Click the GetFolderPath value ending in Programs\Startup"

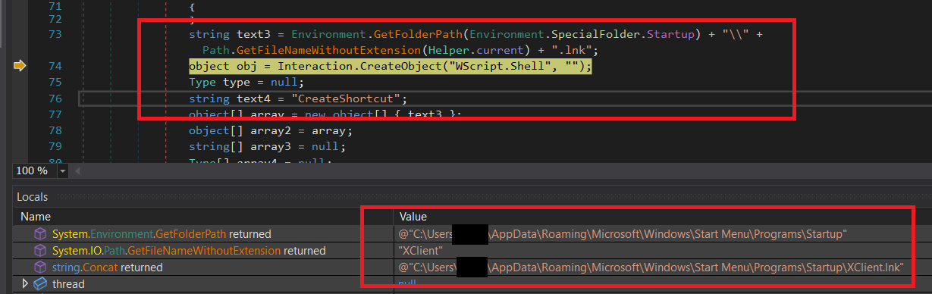[623, 234]
